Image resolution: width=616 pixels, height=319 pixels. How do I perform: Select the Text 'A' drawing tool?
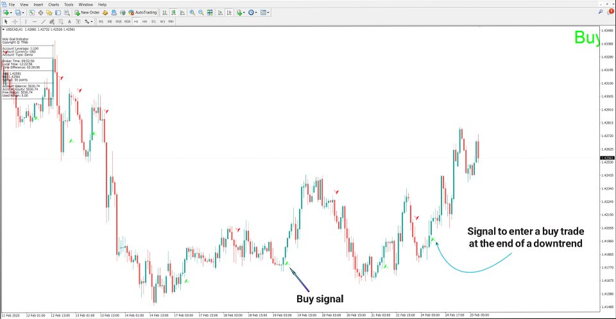click(69, 22)
